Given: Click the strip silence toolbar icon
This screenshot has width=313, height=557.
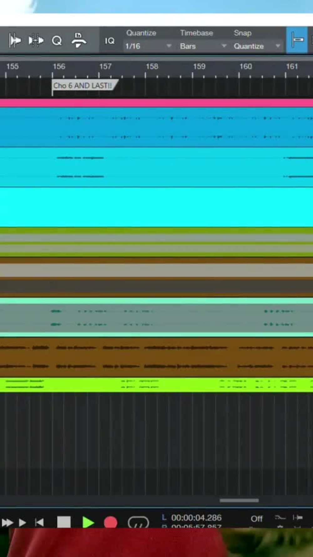Looking at the screenshot, I should 79,40.
